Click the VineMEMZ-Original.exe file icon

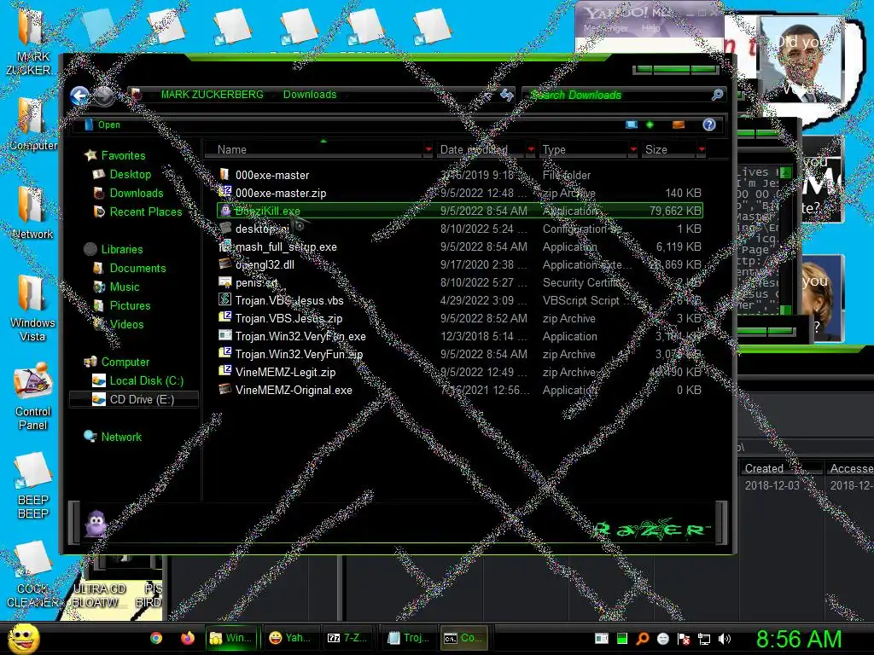pyautogui.click(x=224, y=389)
